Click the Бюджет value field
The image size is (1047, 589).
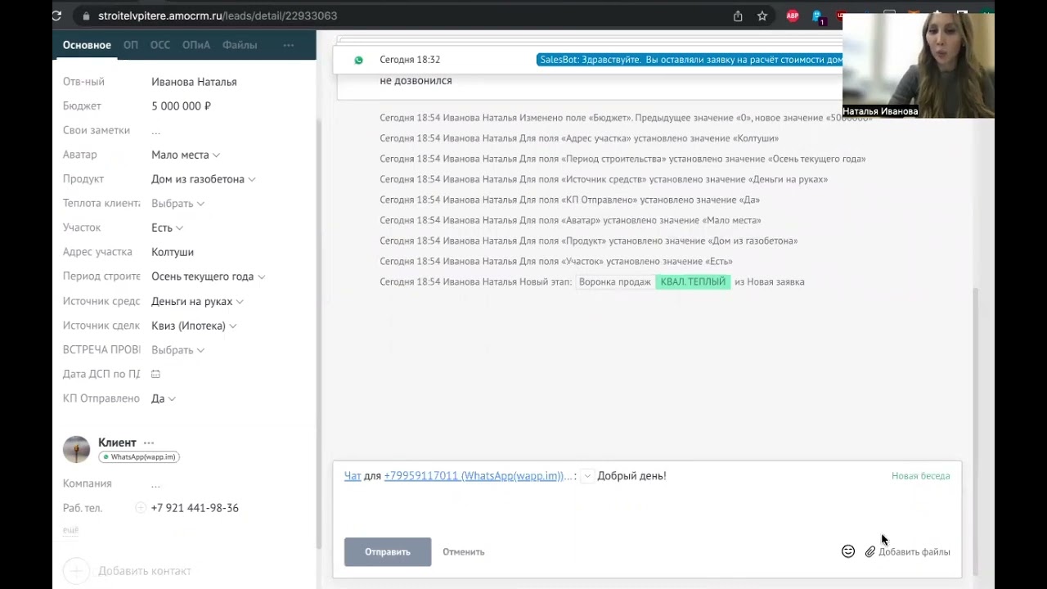[182, 106]
